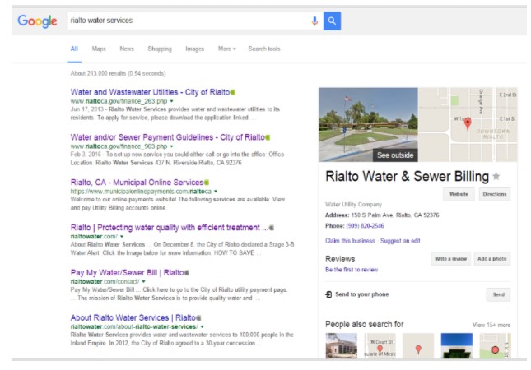Screen dimensions: 531x370
Task: Open Water and Wastewater Utilities result link
Action: [x=149, y=92]
